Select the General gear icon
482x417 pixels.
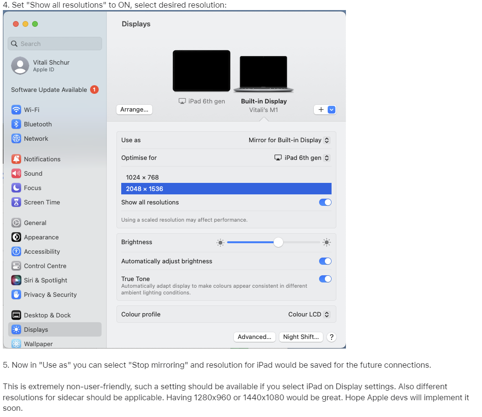(x=16, y=223)
